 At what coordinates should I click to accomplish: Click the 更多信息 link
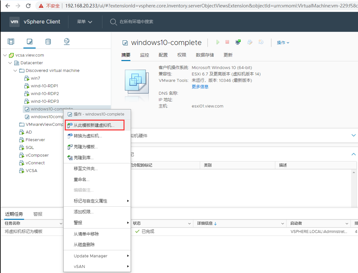coord(200,87)
